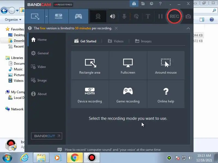
Task: Choose the Rectangle area recording tile
Action: 90,65
